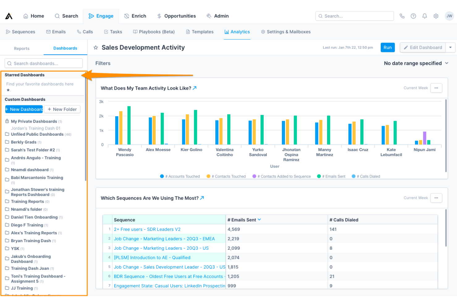
Task: Open the Training Reports folder
Action: tap(27, 201)
